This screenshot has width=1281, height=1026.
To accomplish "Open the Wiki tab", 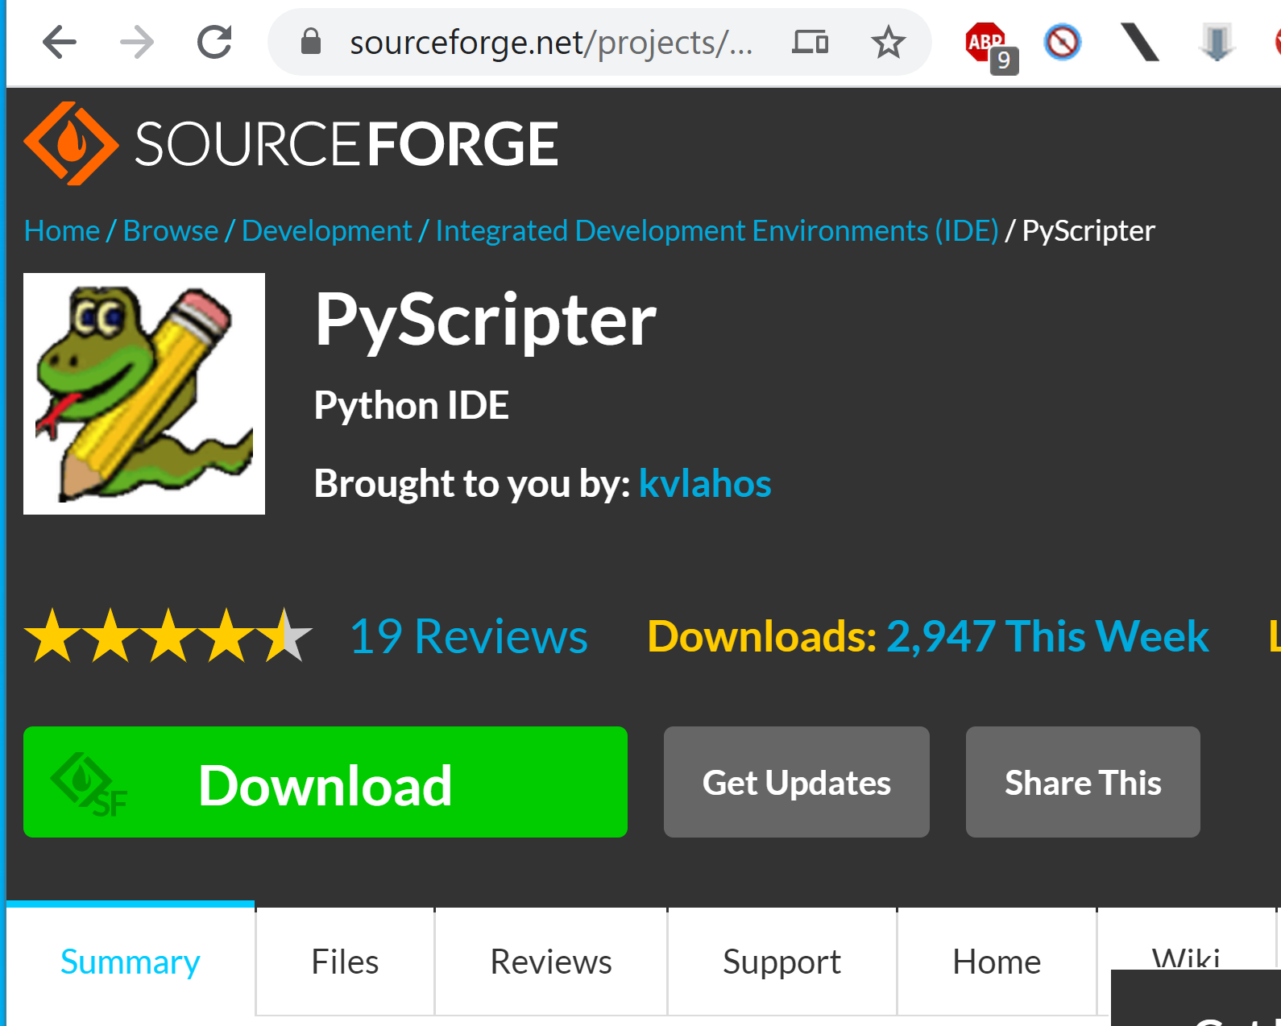I will tap(1186, 957).
